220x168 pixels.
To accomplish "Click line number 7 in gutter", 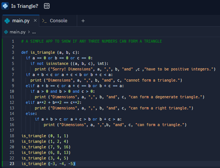I will pyautogui.click(x=13, y=75).
